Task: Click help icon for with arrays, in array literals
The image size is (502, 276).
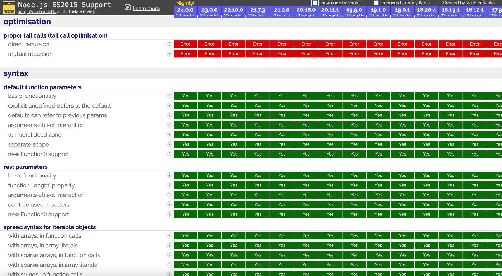Action: [169, 246]
